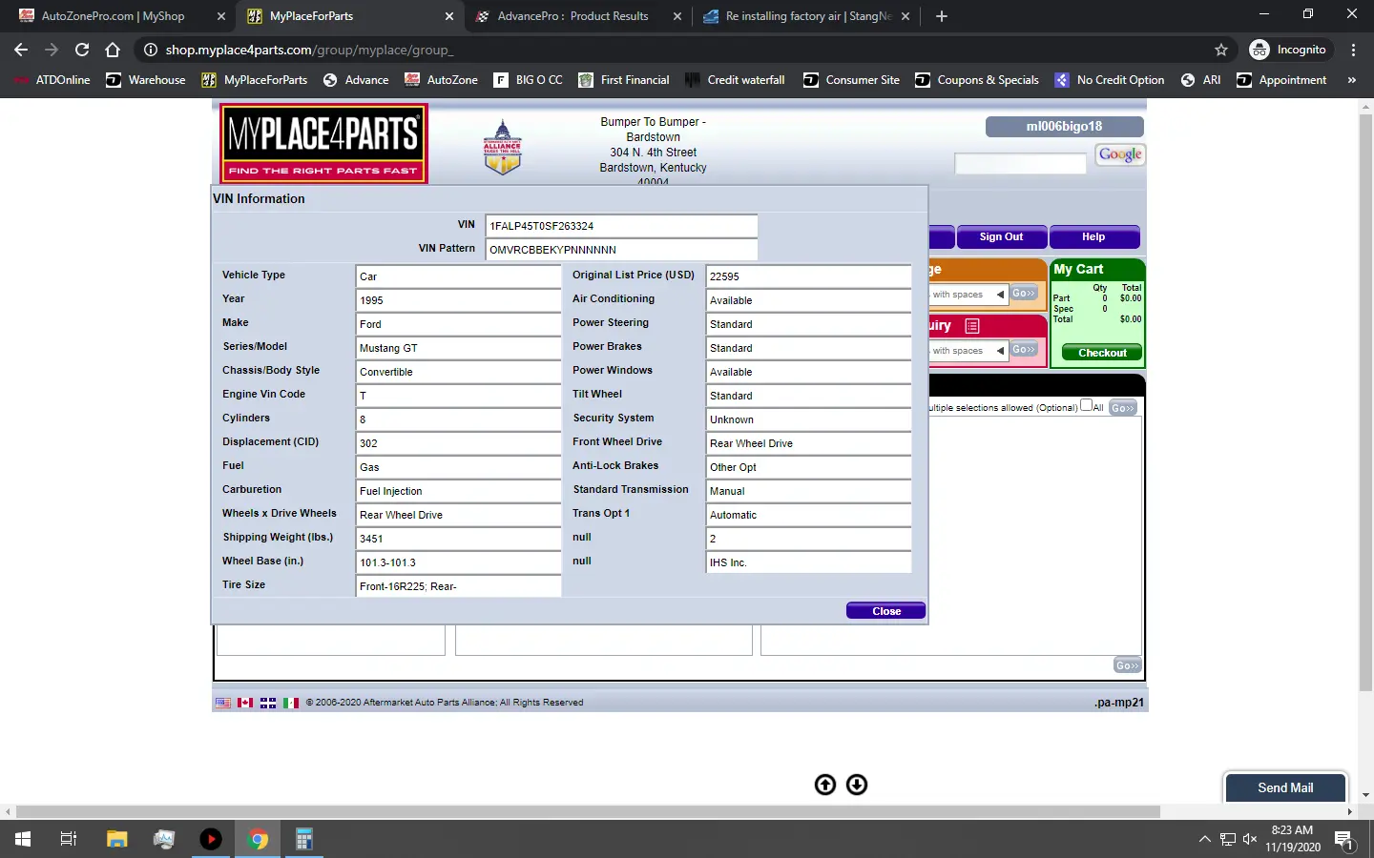Show more bookmarks with the chevron
Image resolution: width=1374 pixels, height=858 pixels.
coord(1351,80)
